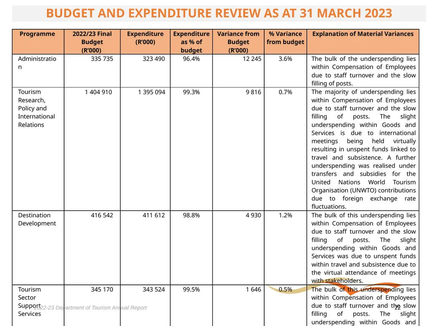
Task: Select the percentage '98.8%'
Action: [x=191, y=215]
